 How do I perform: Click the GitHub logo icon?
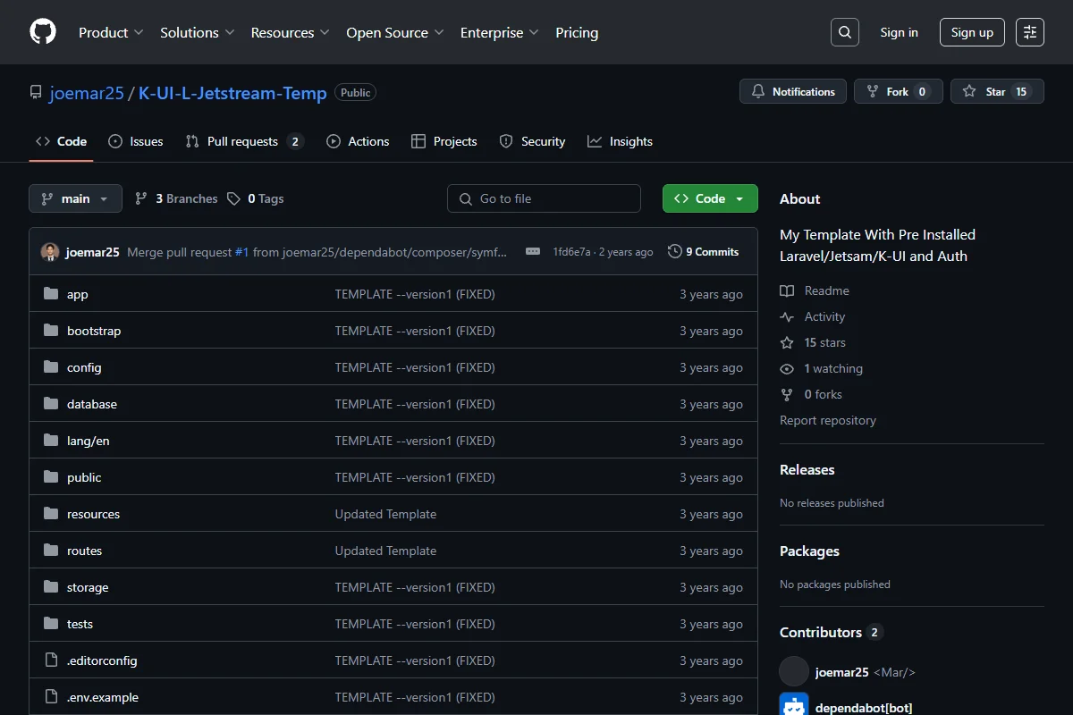pos(43,32)
